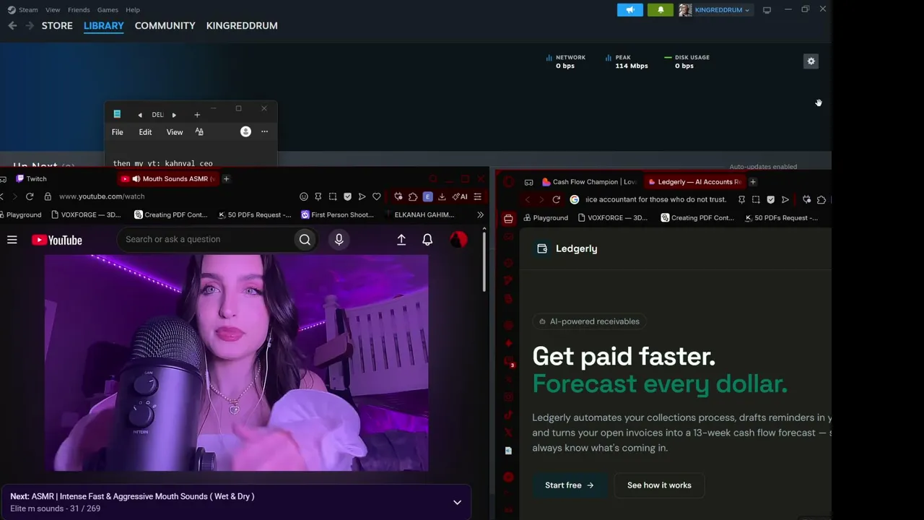924x520 pixels.
Task: Open Steam downloads settings gear
Action: (x=811, y=61)
